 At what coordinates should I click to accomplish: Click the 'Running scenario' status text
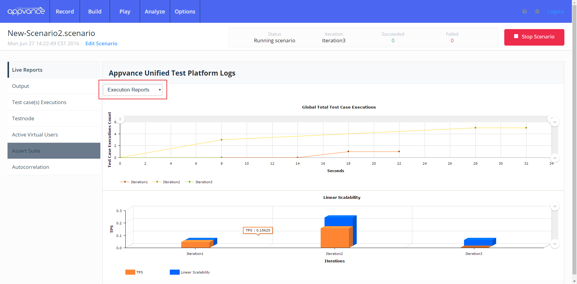[x=274, y=40]
